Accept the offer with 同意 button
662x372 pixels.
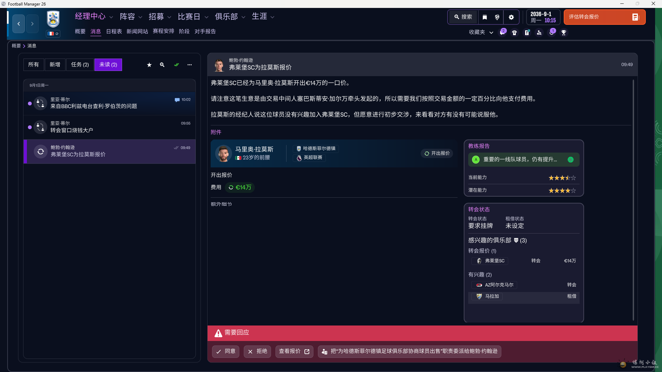pos(225,351)
